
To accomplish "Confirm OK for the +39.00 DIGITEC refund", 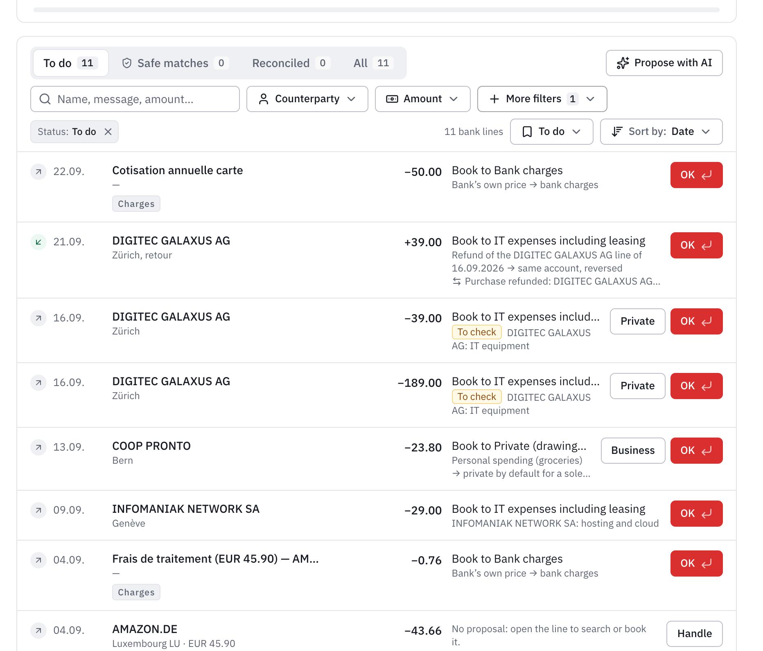I will pyautogui.click(x=697, y=245).
